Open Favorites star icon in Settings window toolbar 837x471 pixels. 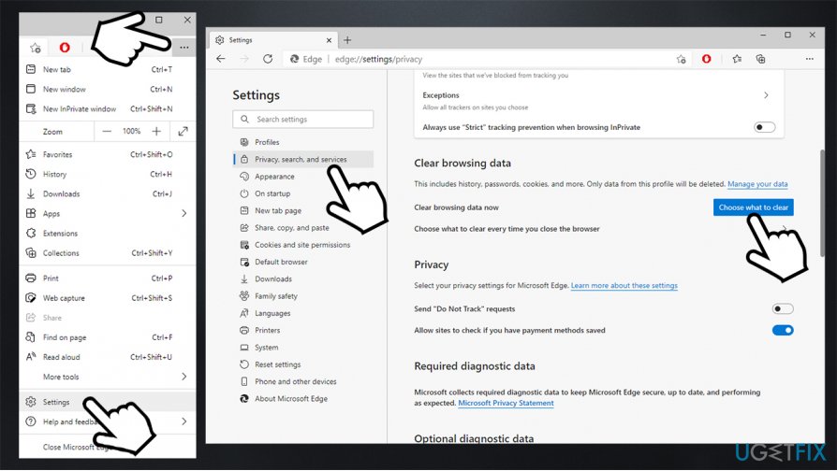tap(737, 59)
